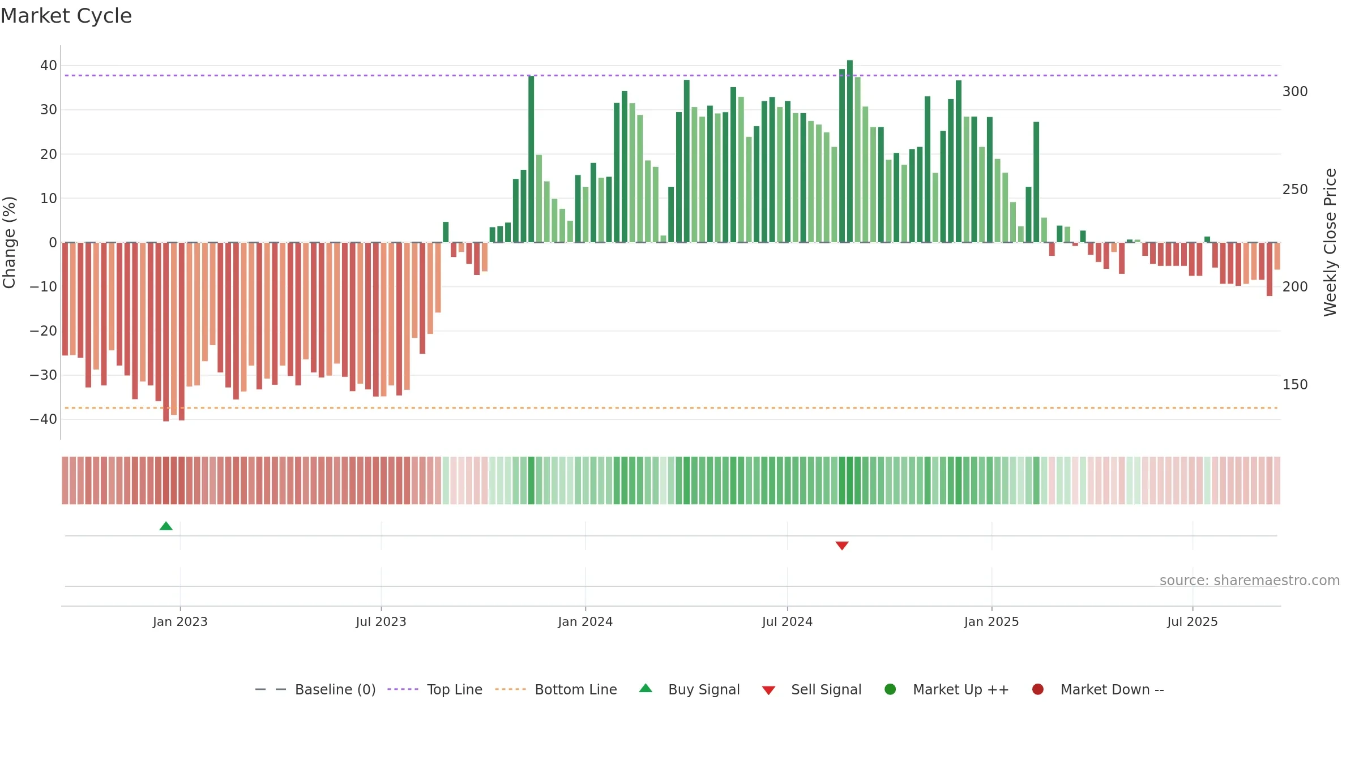Toggle the Sell Signal legend entry
The height and width of the screenshot is (764, 1359).
click(811, 689)
